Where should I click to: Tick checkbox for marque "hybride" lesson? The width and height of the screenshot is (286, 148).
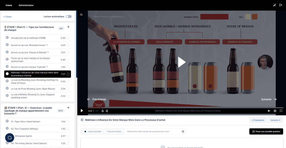pyautogui.click(x=68, y=67)
